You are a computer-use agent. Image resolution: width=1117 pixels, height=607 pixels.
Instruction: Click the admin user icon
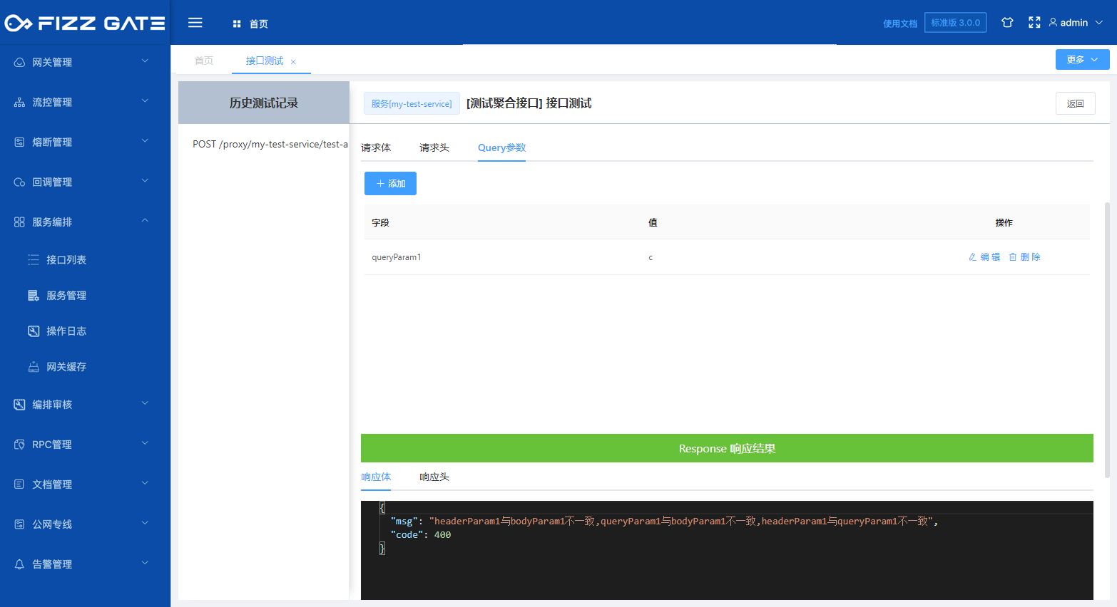1053,23
